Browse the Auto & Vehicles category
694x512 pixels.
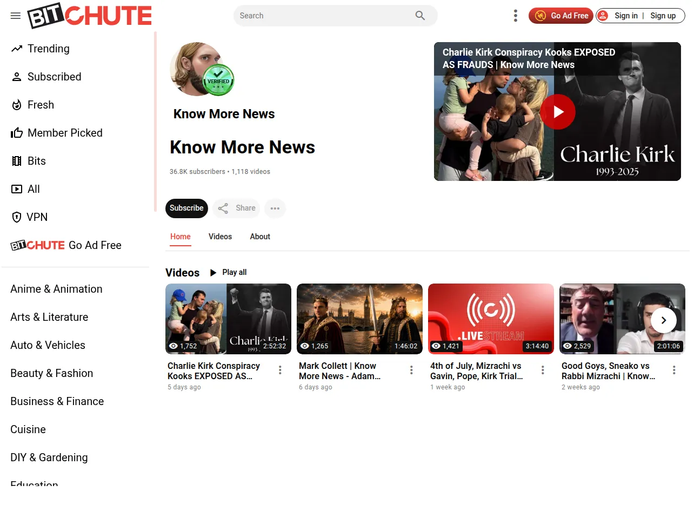48,345
